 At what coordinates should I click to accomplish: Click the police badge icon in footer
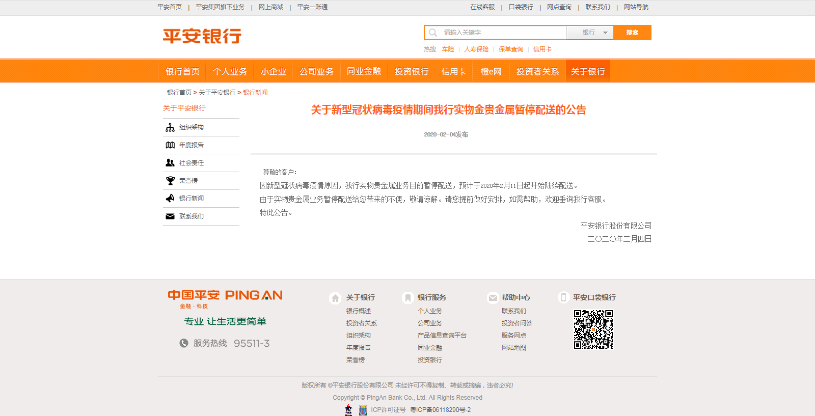(x=348, y=410)
